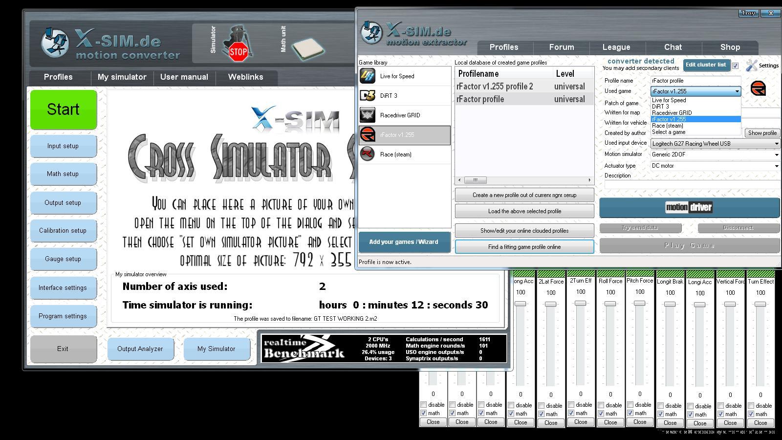Select the rFactor v1.255 profile 2 row
Screen dimensions: 782x440
coord(495,87)
